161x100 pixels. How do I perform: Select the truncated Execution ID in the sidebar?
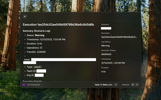(119, 37)
